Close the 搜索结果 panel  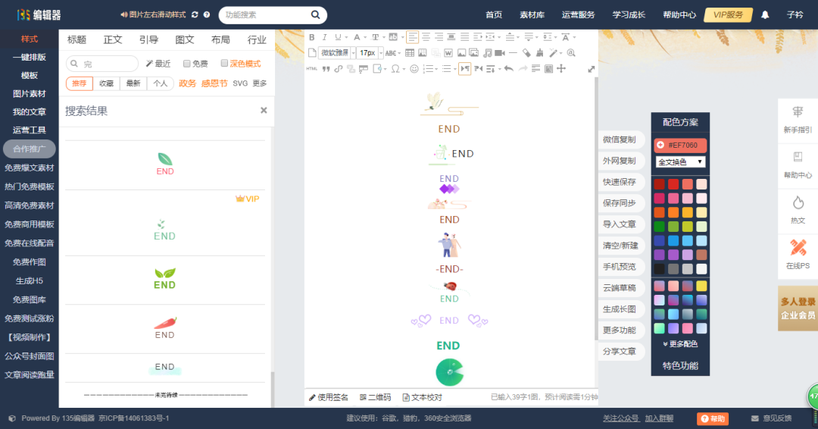(x=264, y=110)
